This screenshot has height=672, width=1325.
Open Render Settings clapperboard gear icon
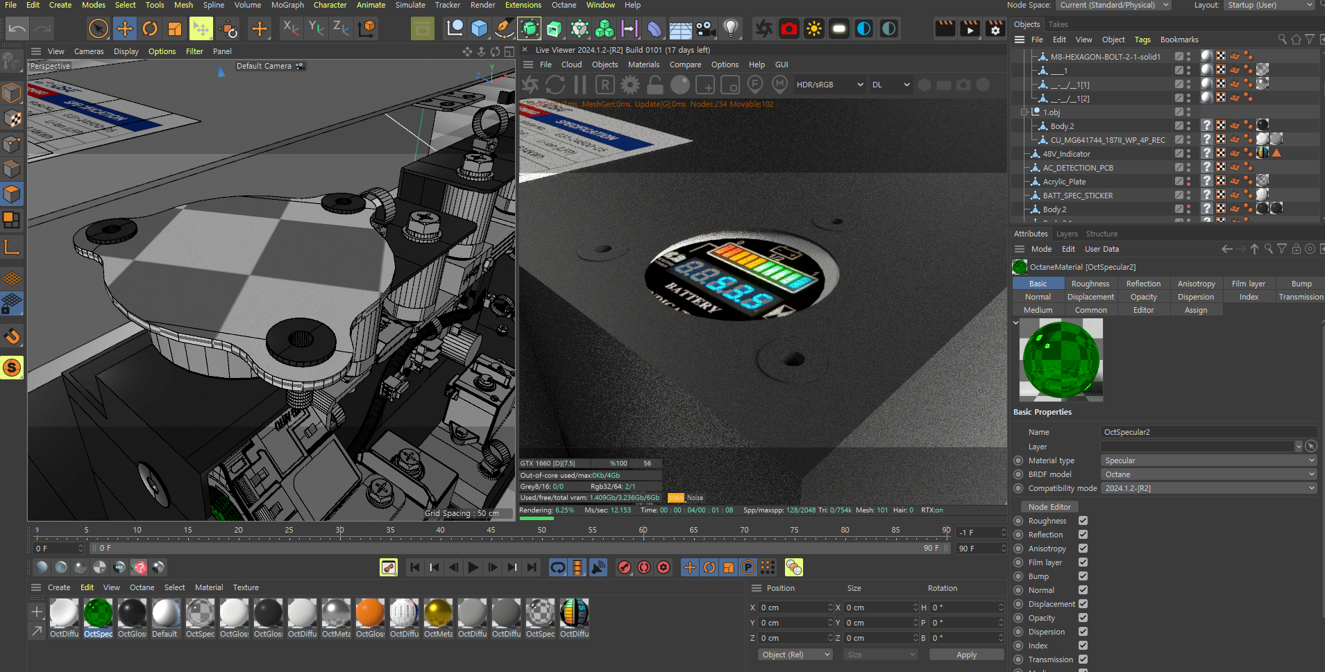(995, 28)
